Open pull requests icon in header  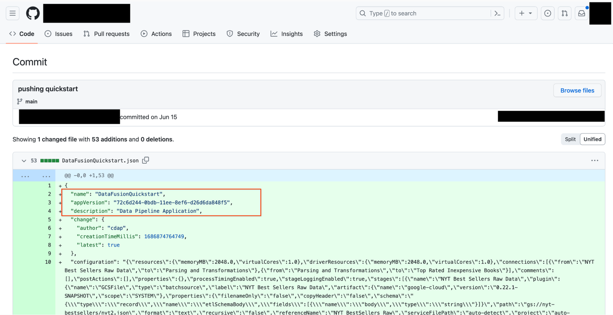565,13
